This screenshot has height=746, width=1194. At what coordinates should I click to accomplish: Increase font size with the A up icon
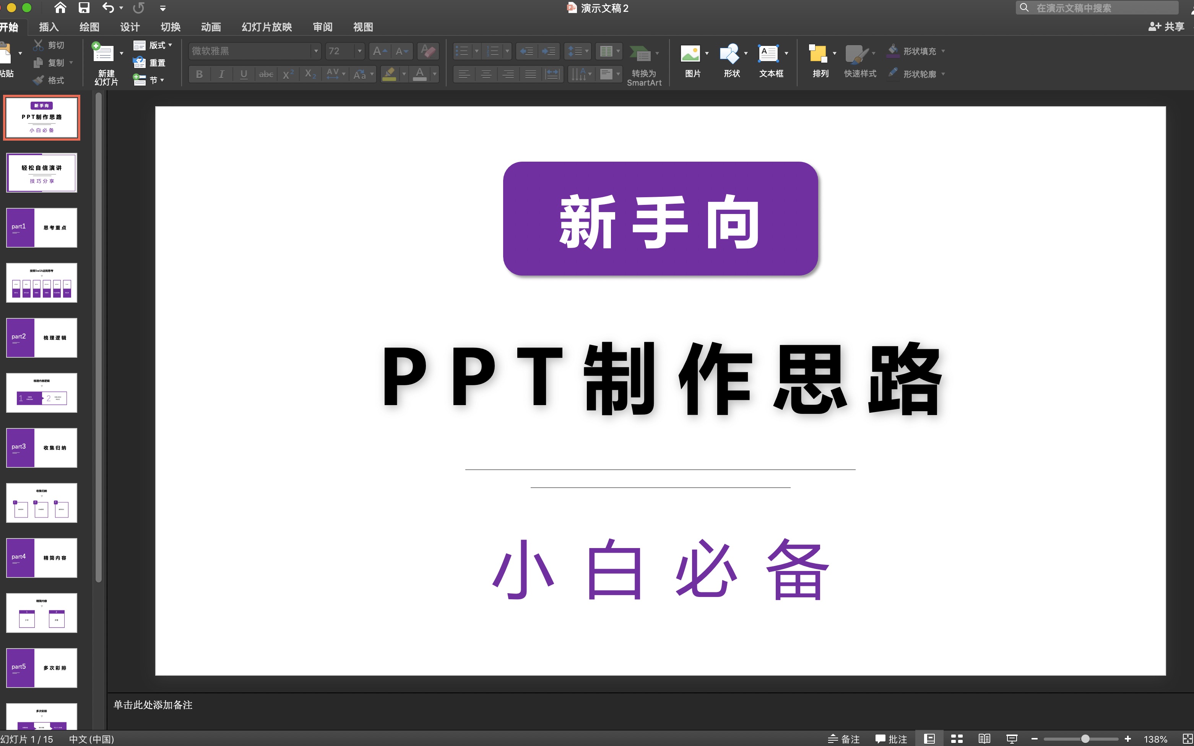click(x=380, y=51)
